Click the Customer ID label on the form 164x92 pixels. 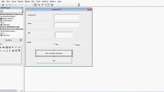pos(32,15)
